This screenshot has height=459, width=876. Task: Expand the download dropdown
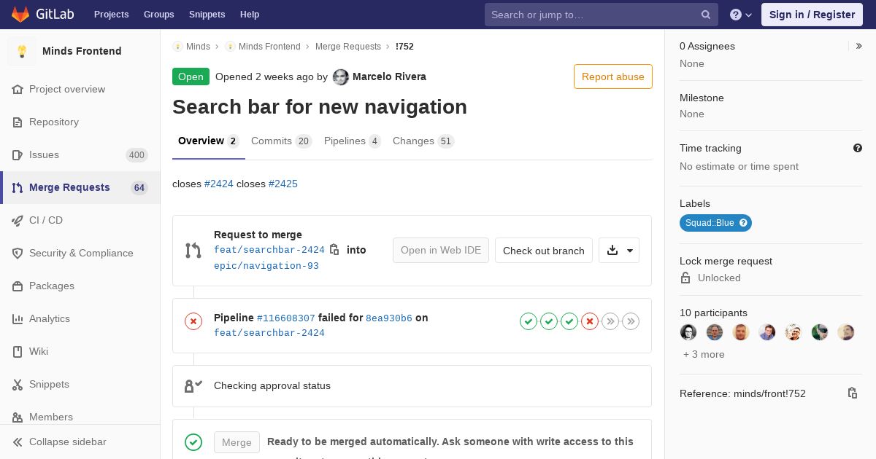(x=619, y=251)
